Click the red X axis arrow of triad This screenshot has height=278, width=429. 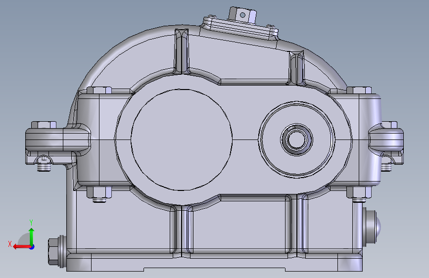point(21,247)
